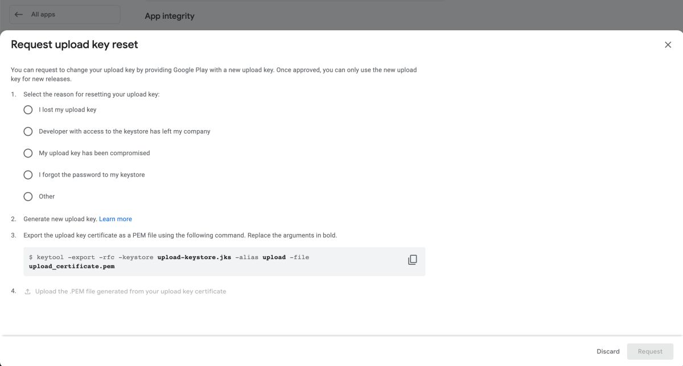Click the "Generate new upload key." step text

[x=60, y=219]
